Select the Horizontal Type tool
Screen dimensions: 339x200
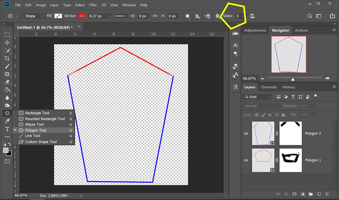click(7, 129)
